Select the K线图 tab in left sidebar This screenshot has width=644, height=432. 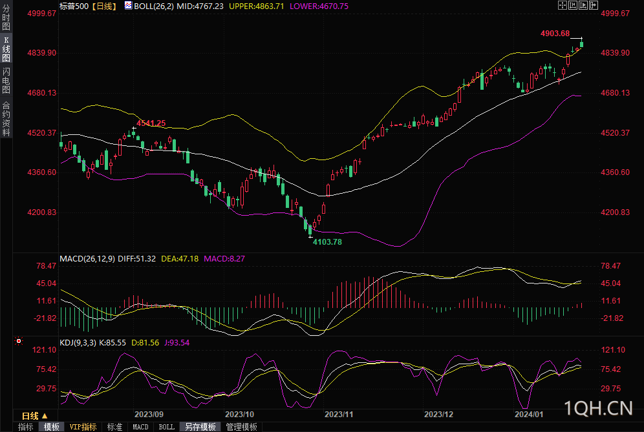point(6,49)
